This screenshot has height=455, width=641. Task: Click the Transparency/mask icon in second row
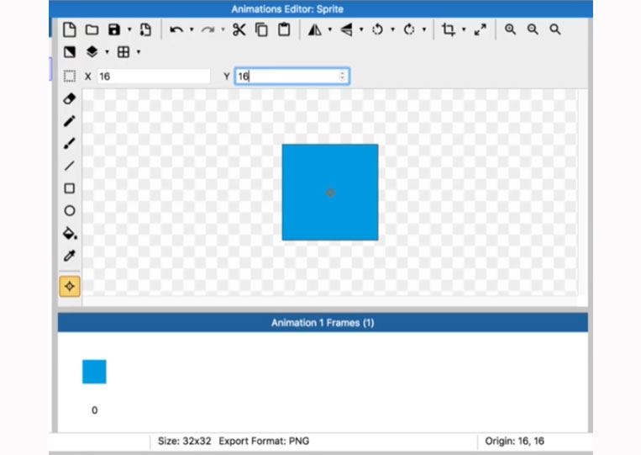coord(70,52)
